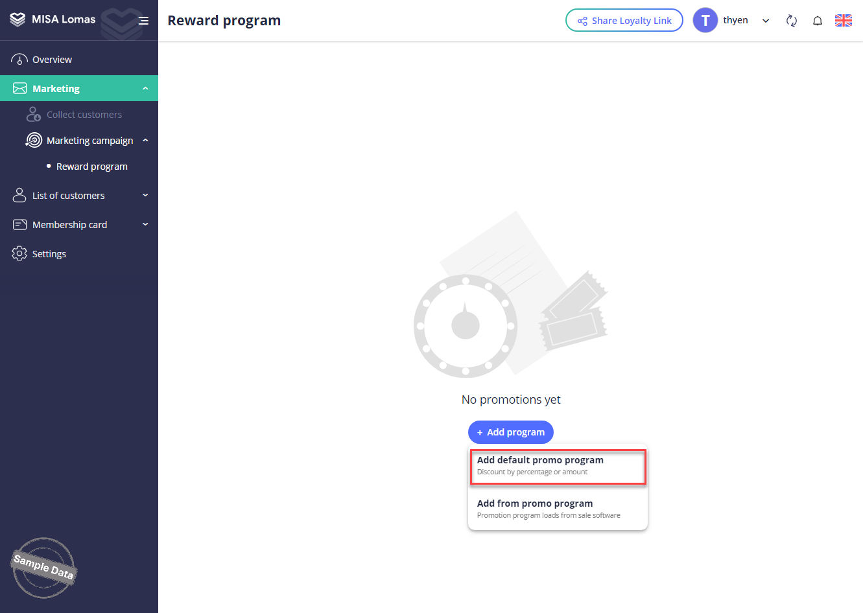Click the sync refresh icon in header

point(791,21)
